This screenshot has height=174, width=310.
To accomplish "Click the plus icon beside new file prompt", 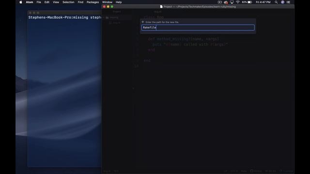I will 143,22.
